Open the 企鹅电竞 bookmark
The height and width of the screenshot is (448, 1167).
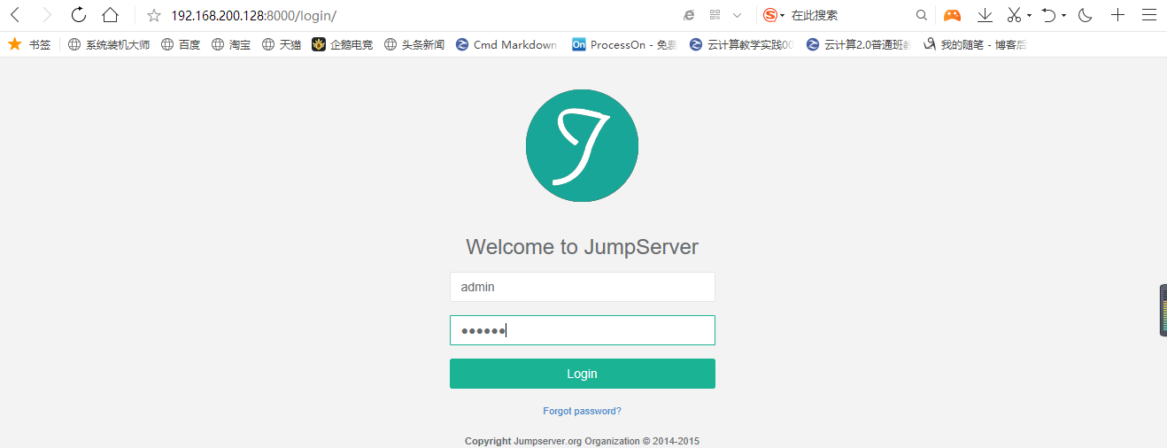tap(343, 44)
